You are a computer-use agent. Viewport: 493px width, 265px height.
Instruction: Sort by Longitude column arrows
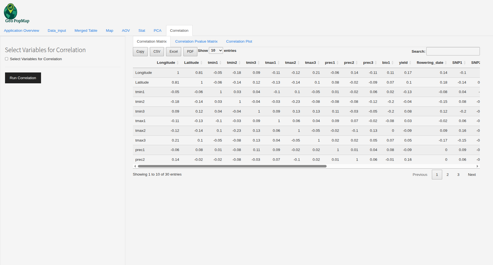[178, 63]
